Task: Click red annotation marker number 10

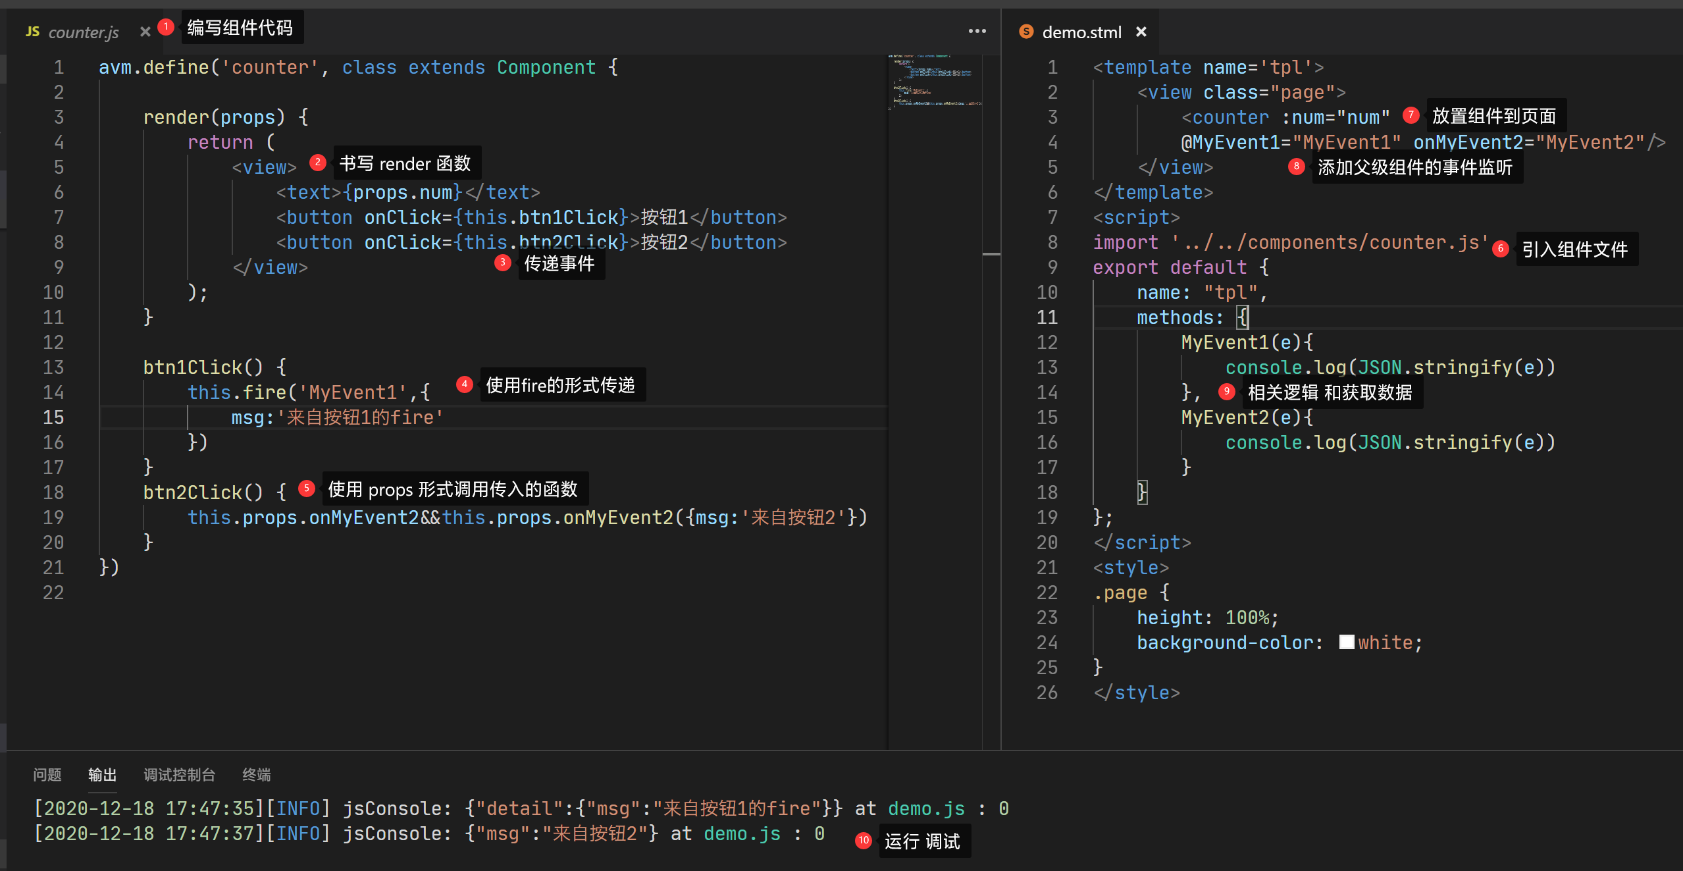Action: (x=863, y=840)
